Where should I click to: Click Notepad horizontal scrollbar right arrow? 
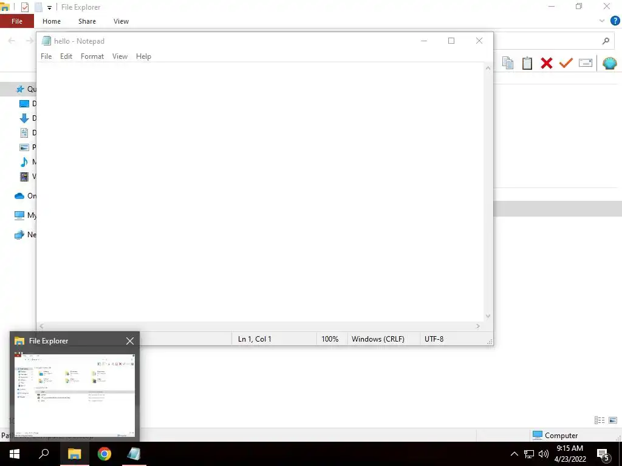click(x=478, y=326)
